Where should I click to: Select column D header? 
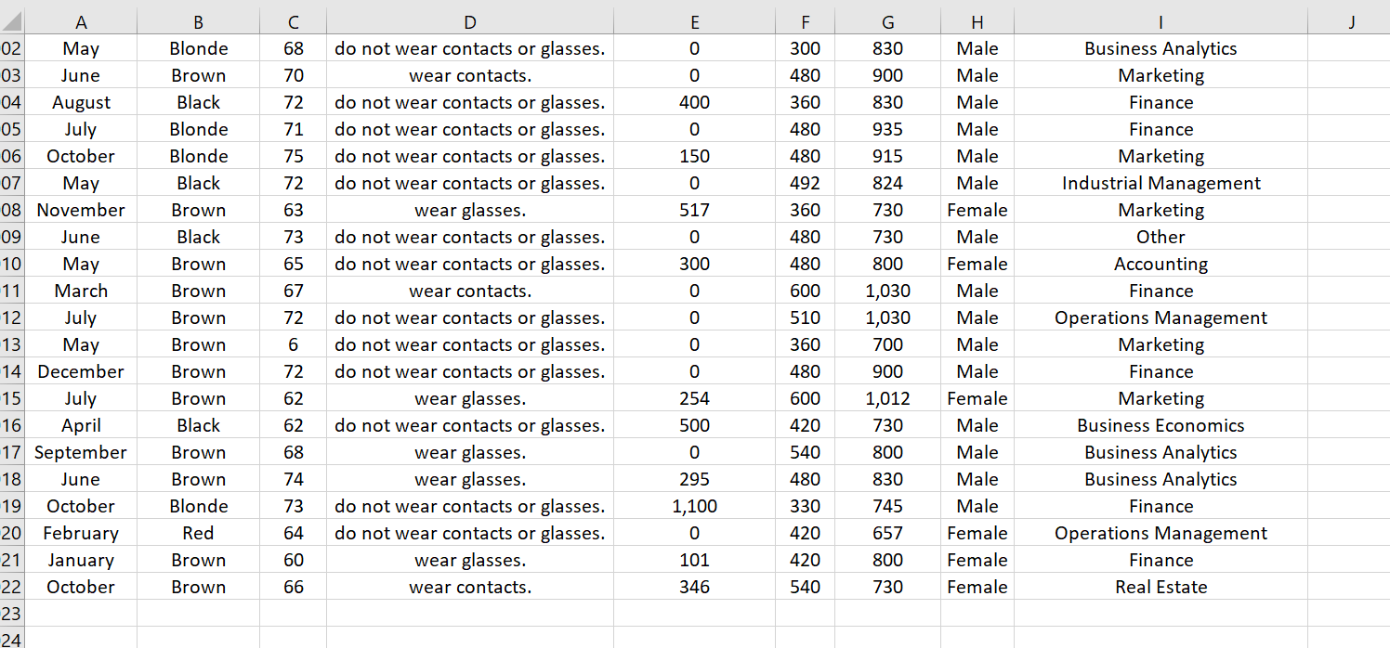pos(469,21)
